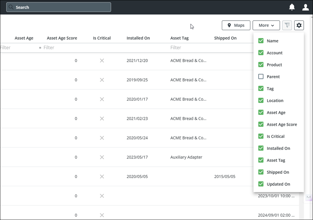
Task: Open the More dropdown
Action: [266, 25]
